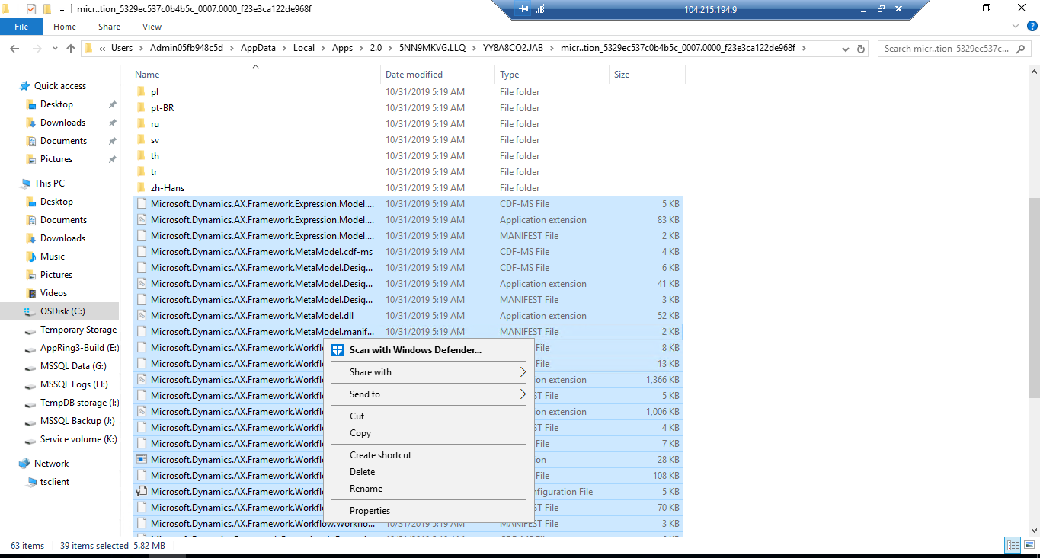The image size is (1040, 558).
Task: Click the pin icon next to Pictures
Action: tap(112, 159)
